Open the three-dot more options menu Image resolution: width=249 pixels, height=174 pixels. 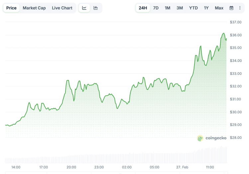point(240,8)
